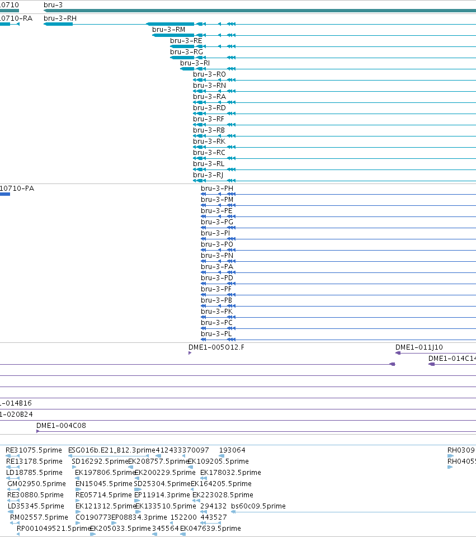Click transcript label bru-3-RE

(186, 41)
